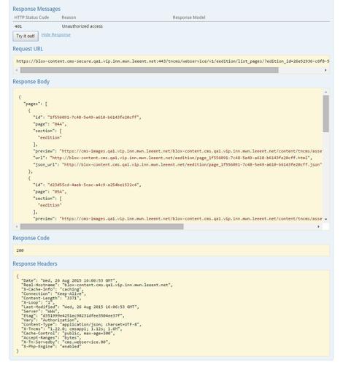Click the "Etag" header line
This screenshot has width=343, height=365.
pyautogui.click(x=73, y=316)
